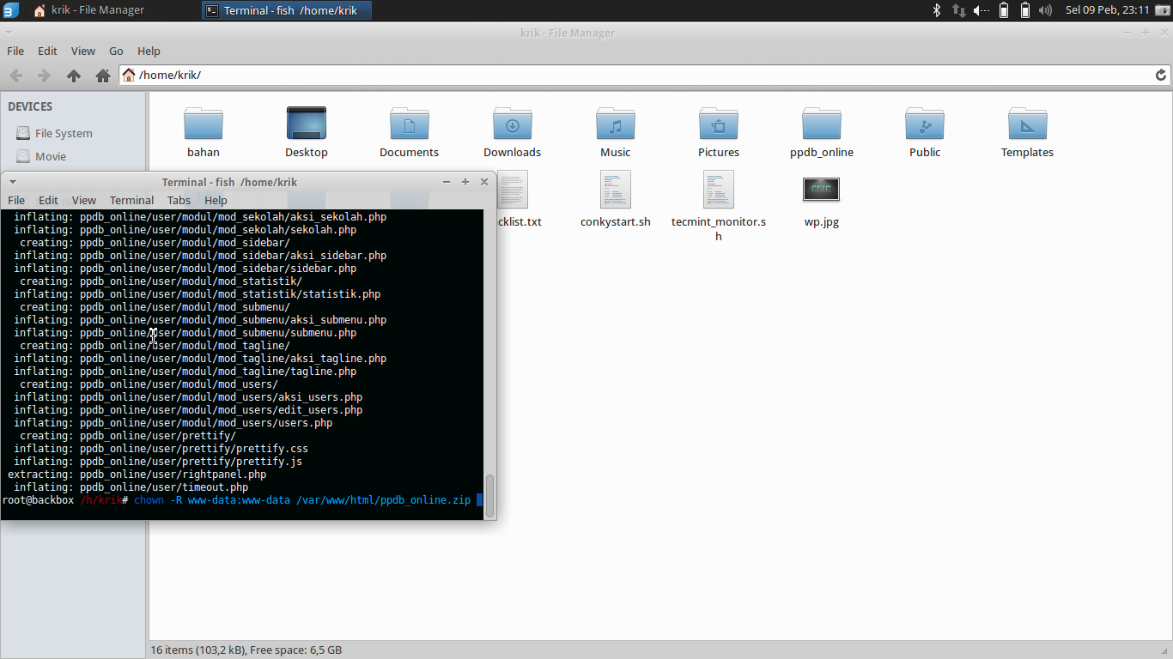Open the camera screenshot icon in the panel
The width and height of the screenshot is (1173, 659).
pos(1162,10)
